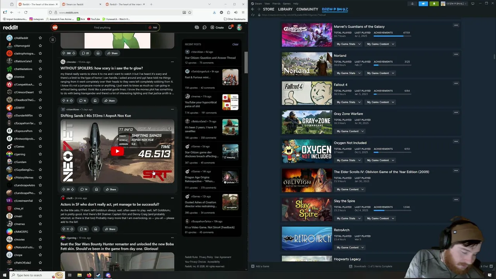Favorite the r/AskReddit community star
496x279 pixels.
coord(40,38)
